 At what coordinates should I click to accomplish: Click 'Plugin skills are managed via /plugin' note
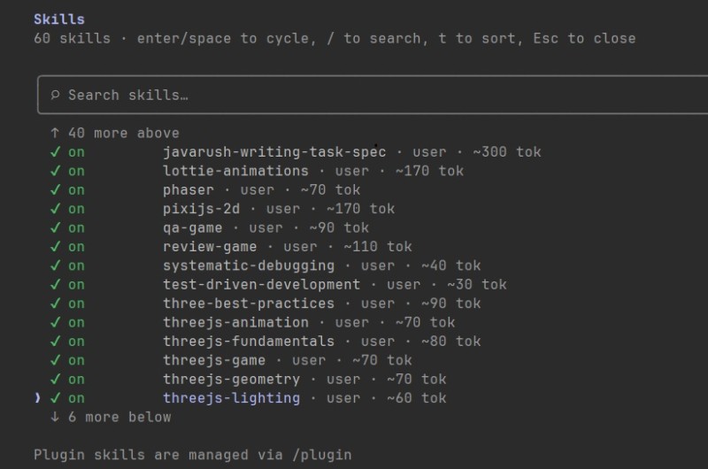[x=193, y=455]
